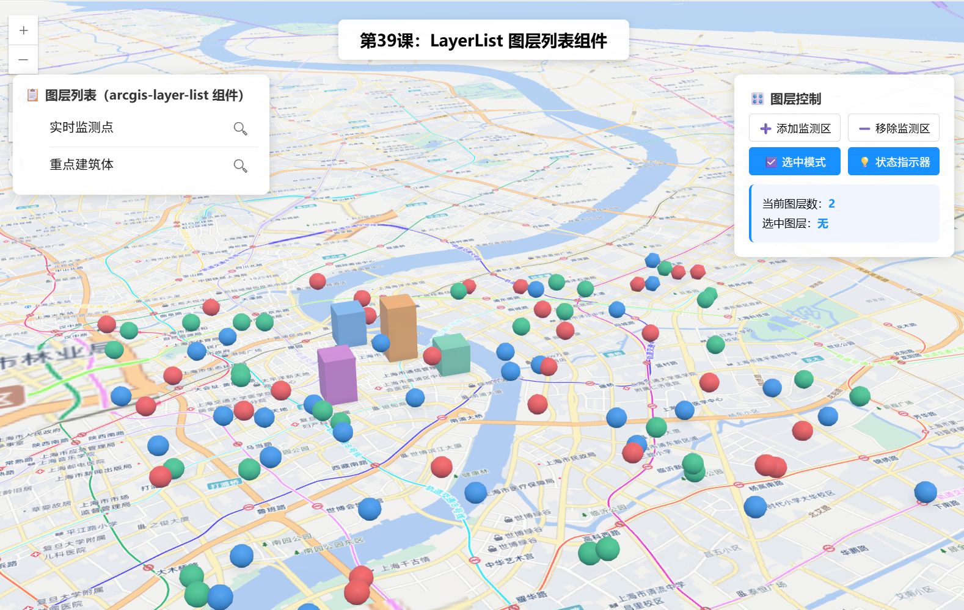
Task: Click the 图层控制 panel header icon
Action: click(x=758, y=99)
